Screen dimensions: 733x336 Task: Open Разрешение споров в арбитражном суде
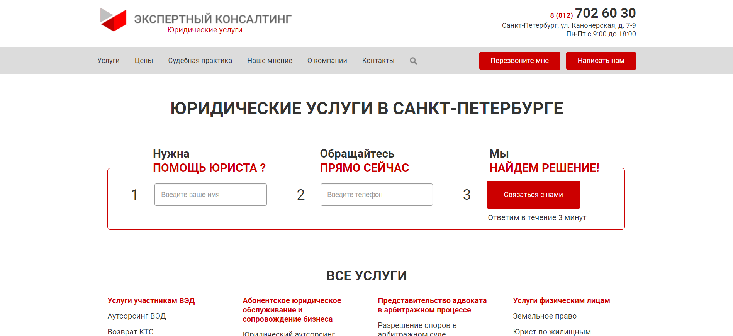(x=417, y=329)
